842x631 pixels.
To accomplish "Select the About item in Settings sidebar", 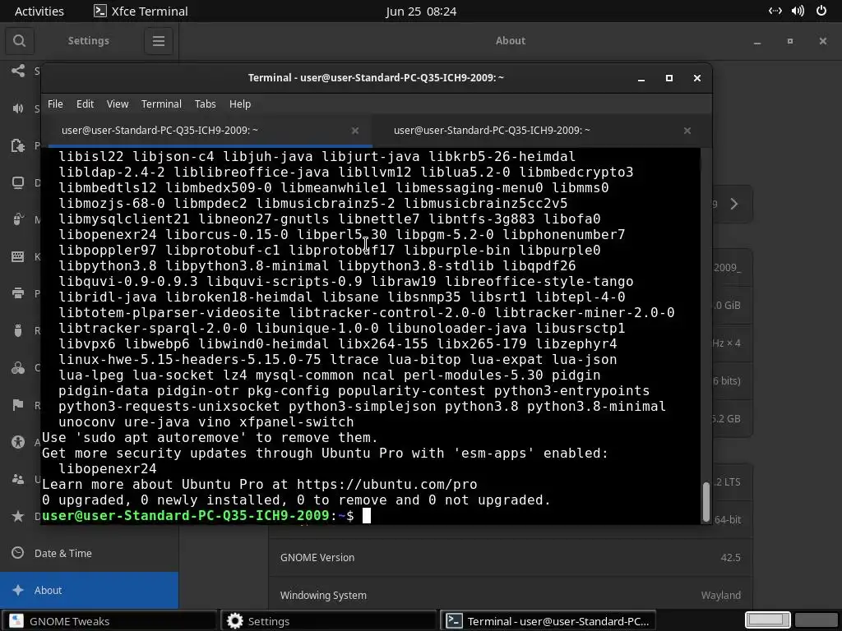I will point(89,590).
